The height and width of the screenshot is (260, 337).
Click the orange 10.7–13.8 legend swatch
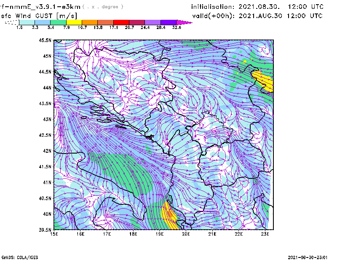pos(90,22)
